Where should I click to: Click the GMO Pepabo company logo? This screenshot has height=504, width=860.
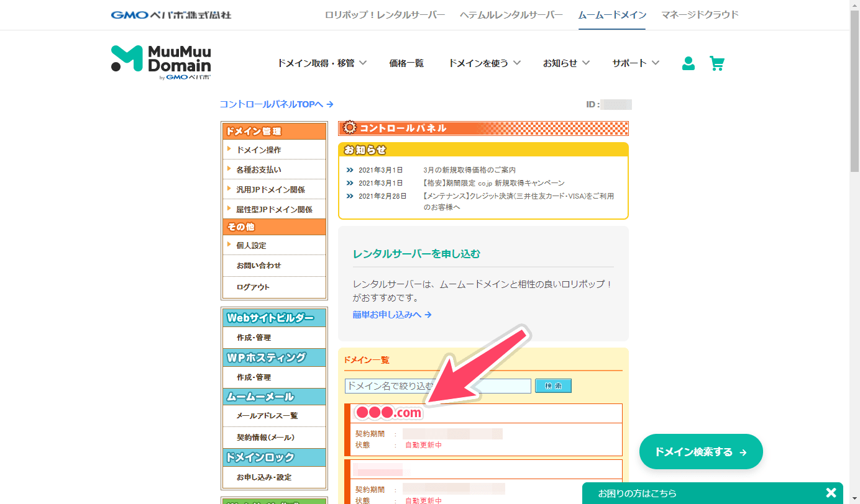click(x=171, y=14)
